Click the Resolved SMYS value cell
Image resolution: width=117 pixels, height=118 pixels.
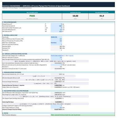coord(56,46)
